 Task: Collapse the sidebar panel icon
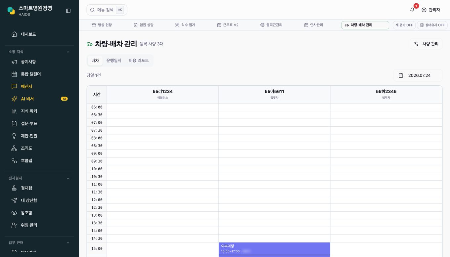(x=68, y=11)
